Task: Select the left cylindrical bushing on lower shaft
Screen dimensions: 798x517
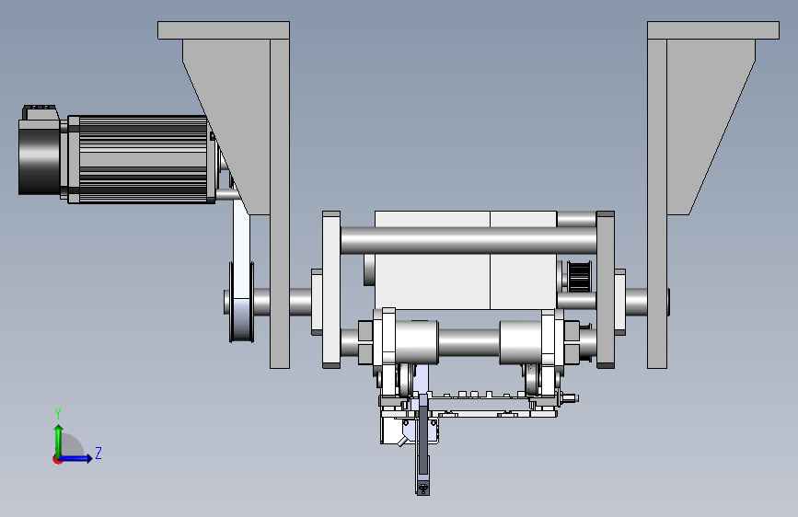Action: [416, 342]
